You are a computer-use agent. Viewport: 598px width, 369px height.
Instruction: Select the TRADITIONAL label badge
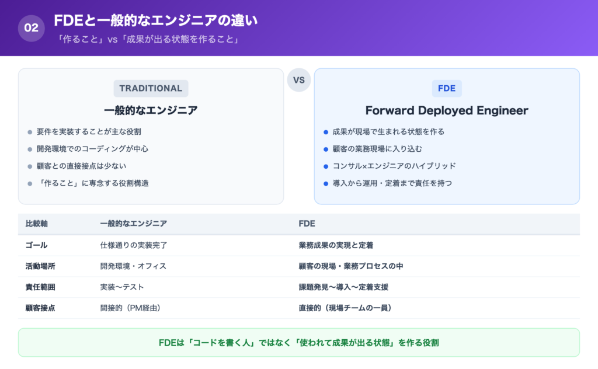(x=151, y=88)
